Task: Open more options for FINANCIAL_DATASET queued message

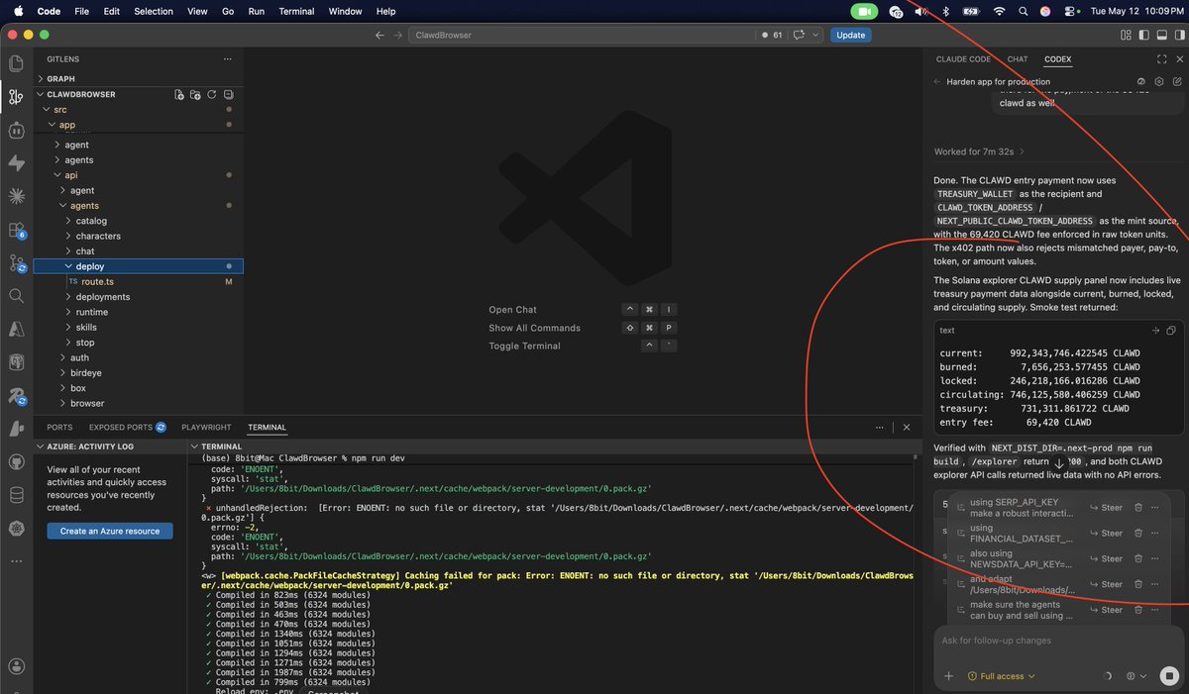Action: [x=1157, y=533]
